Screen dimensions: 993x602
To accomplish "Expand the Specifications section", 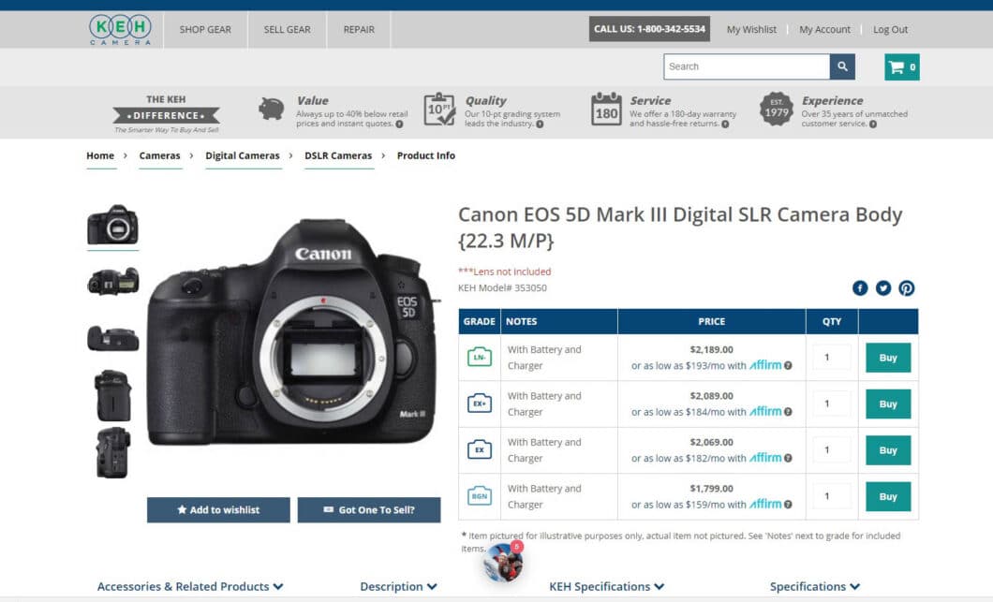I will click(x=815, y=587).
